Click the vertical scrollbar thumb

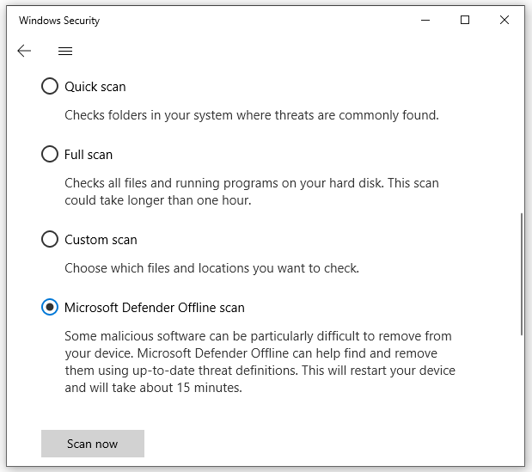(522, 274)
